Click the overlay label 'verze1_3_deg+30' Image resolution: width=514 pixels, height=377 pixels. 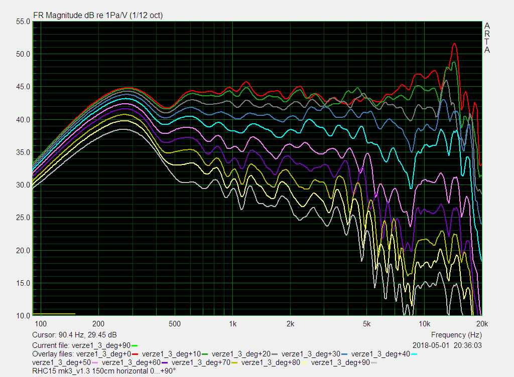click(x=311, y=354)
